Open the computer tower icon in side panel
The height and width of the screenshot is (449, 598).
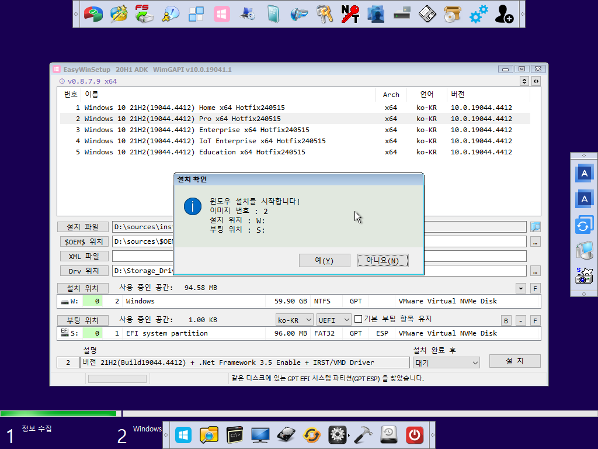tap(584, 250)
